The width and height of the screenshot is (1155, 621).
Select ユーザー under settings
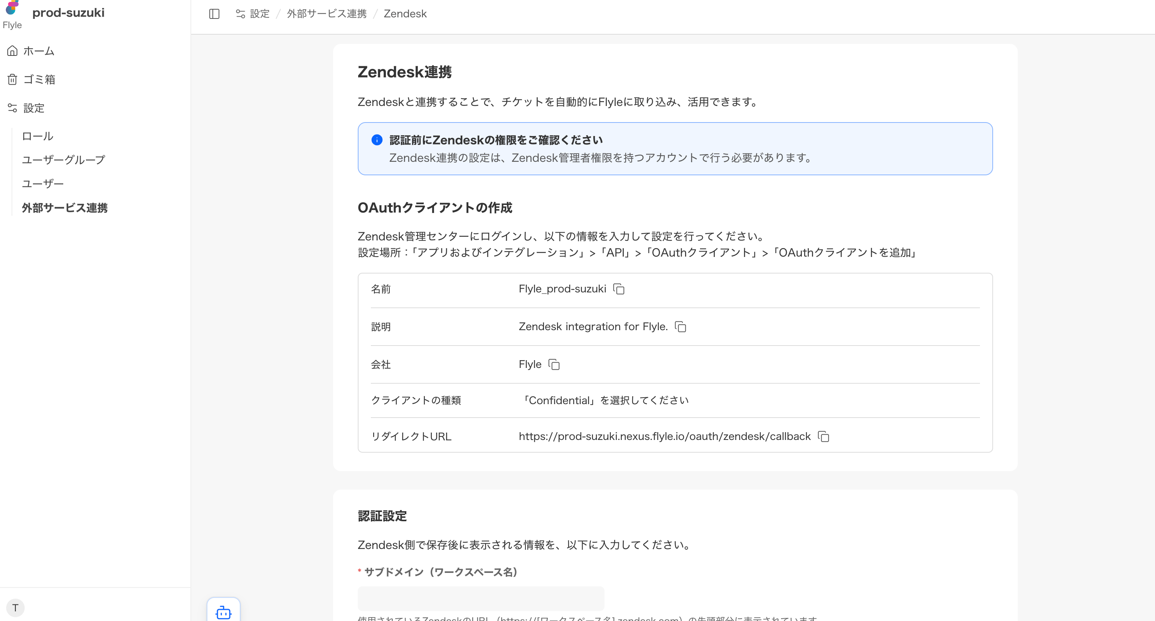(42, 184)
